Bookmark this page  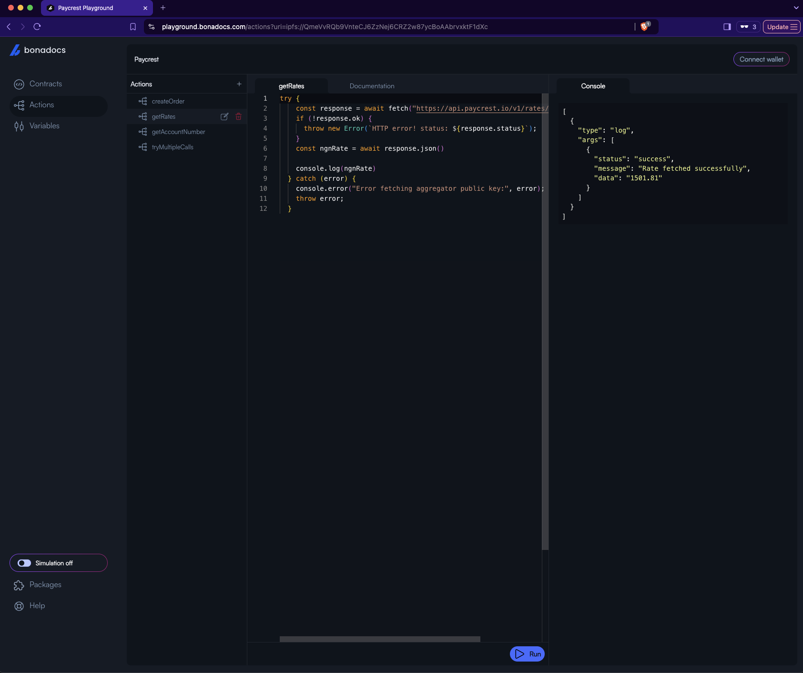[133, 27]
